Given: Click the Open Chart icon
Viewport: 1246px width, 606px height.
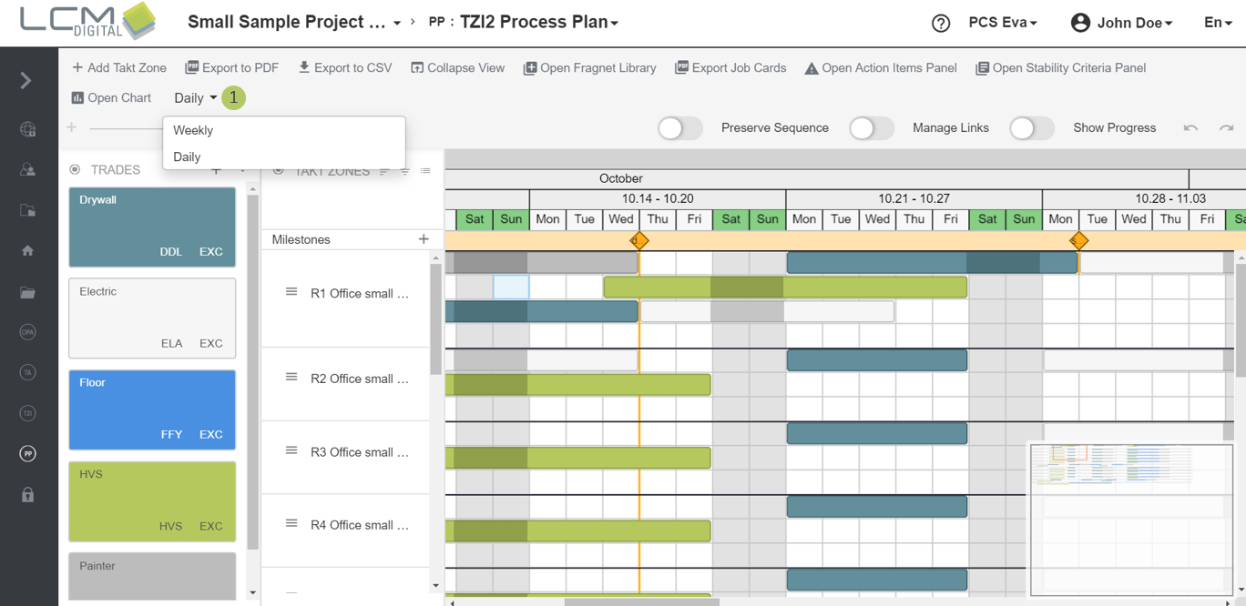Looking at the screenshot, I should [77, 97].
